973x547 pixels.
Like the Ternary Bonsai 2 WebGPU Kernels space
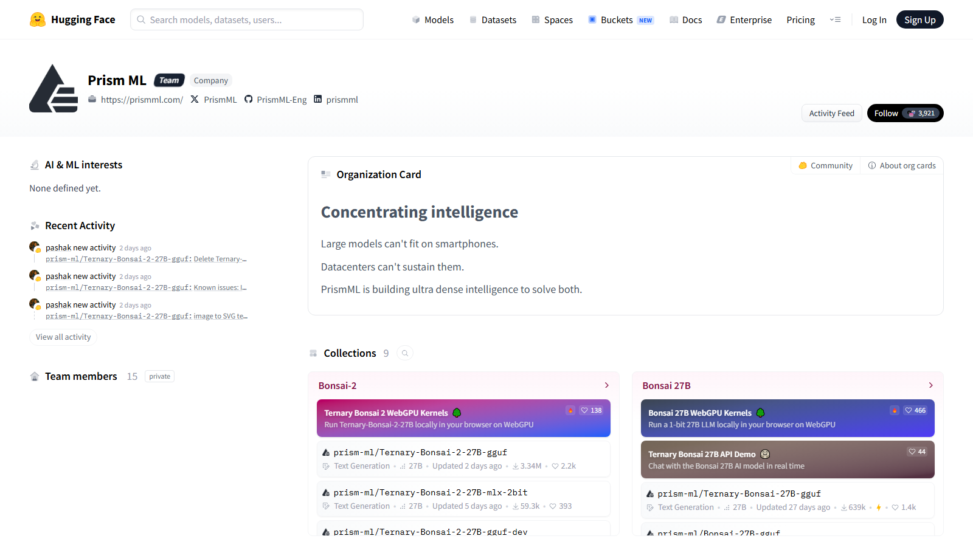(591, 410)
